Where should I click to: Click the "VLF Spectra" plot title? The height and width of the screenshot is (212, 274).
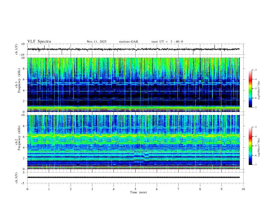coord(39,42)
